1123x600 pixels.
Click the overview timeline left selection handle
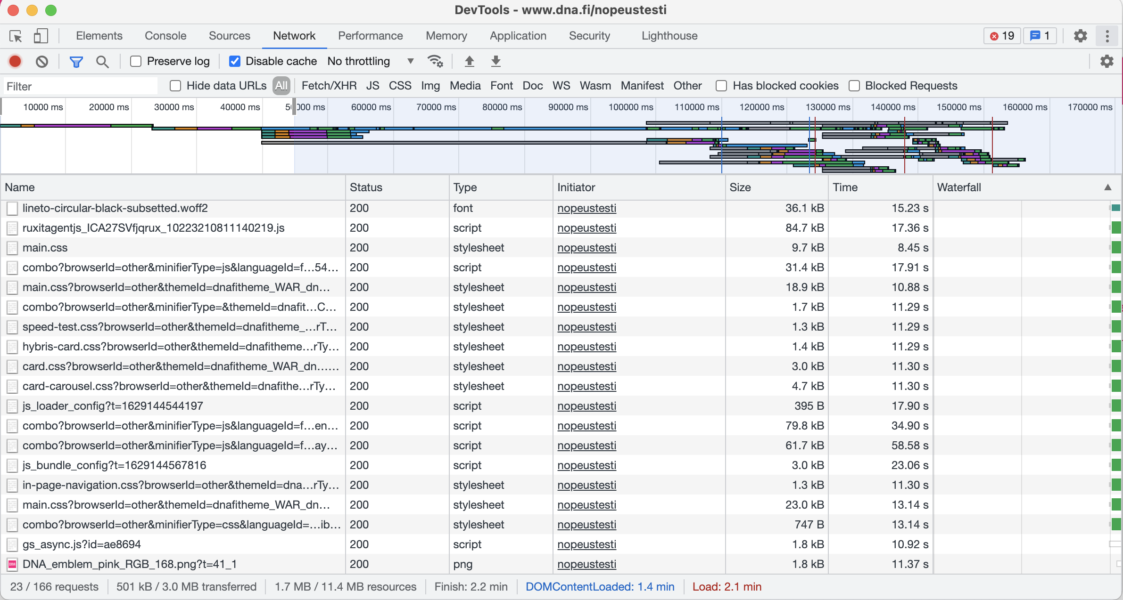(2, 106)
